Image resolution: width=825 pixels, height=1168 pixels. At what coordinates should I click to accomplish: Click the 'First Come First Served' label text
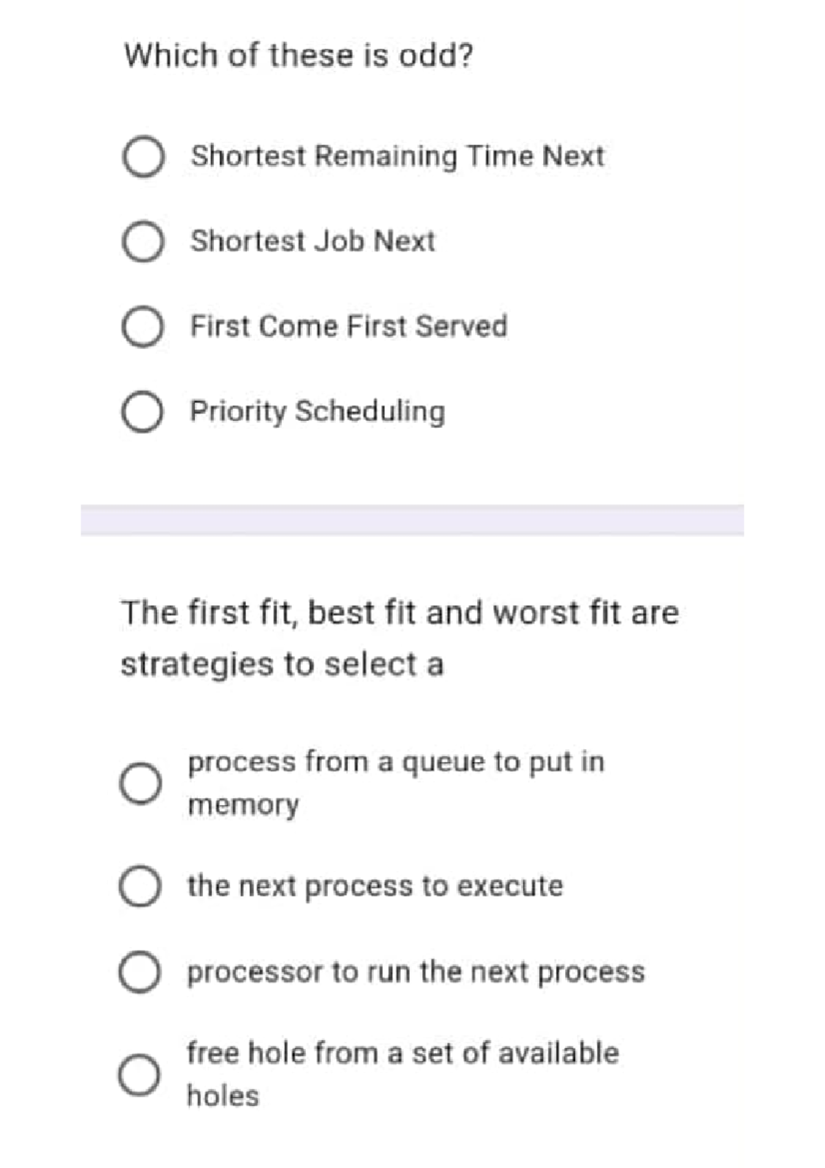[349, 326]
